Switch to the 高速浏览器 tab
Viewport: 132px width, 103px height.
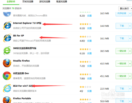[x=62, y=2]
